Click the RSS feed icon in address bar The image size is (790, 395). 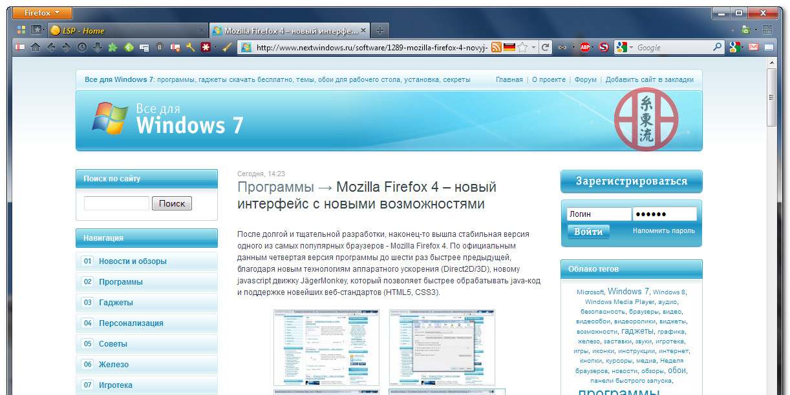(x=496, y=47)
